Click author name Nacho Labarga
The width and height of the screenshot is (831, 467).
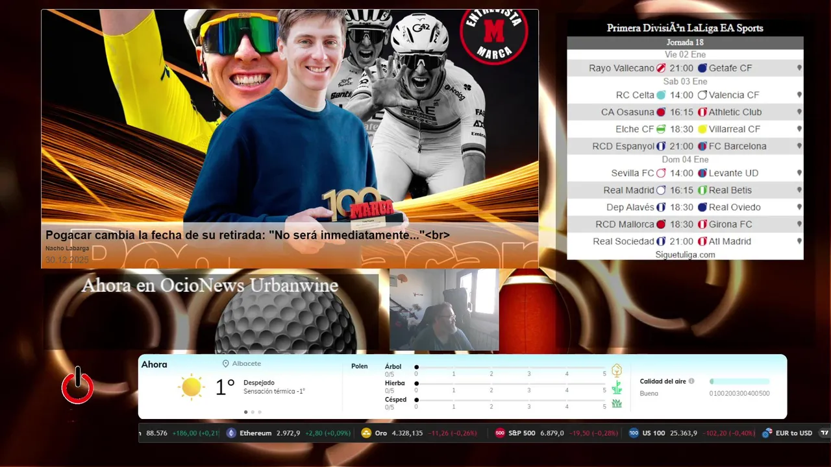click(x=68, y=248)
